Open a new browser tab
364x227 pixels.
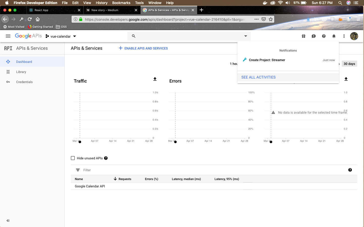201,10
